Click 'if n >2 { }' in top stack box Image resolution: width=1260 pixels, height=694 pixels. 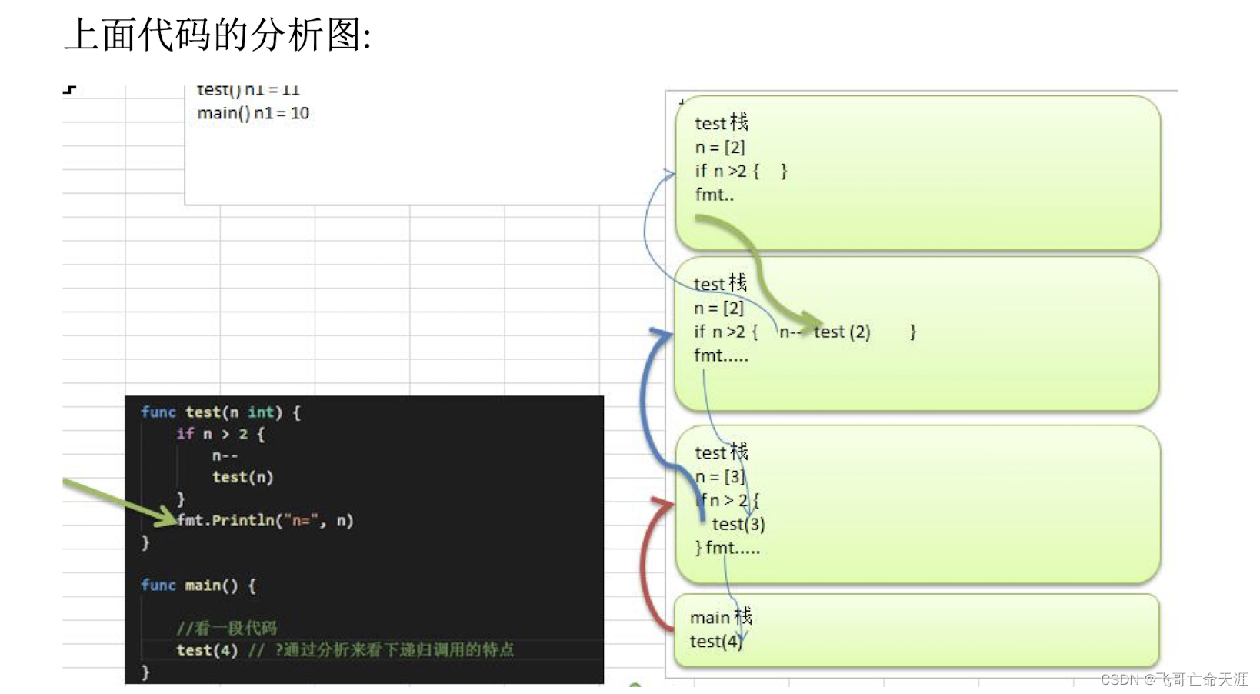tap(741, 171)
